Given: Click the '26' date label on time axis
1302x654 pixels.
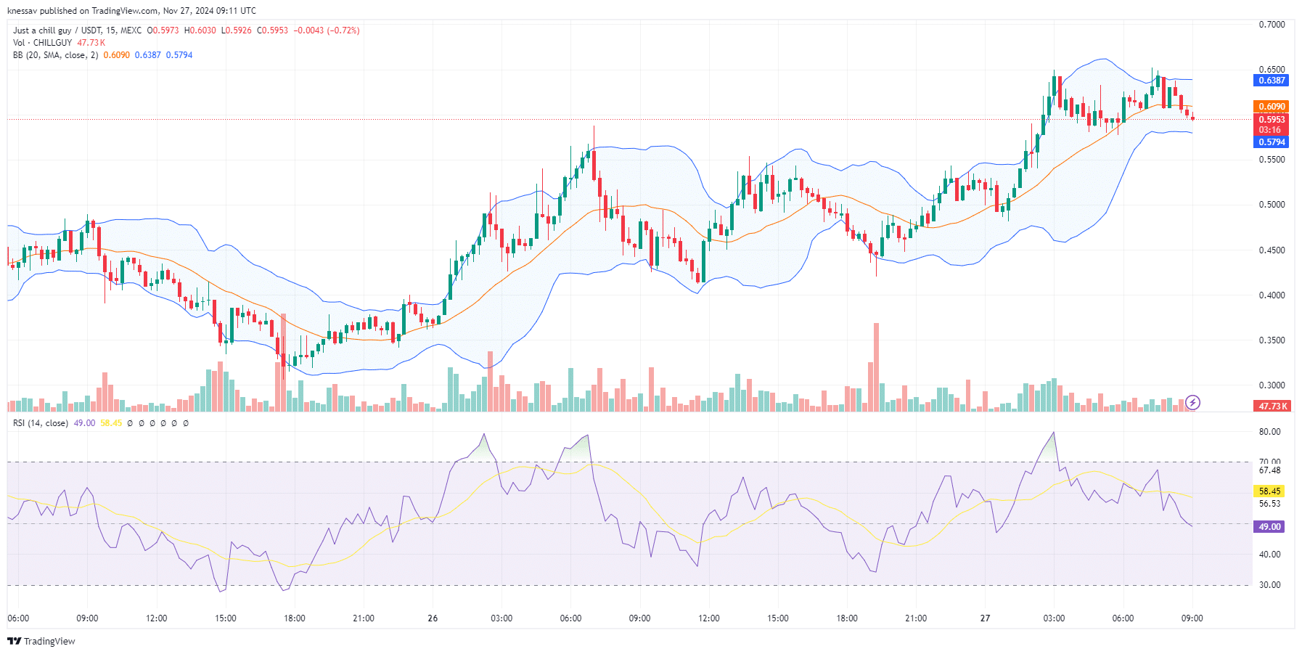Looking at the screenshot, I should click(x=433, y=618).
